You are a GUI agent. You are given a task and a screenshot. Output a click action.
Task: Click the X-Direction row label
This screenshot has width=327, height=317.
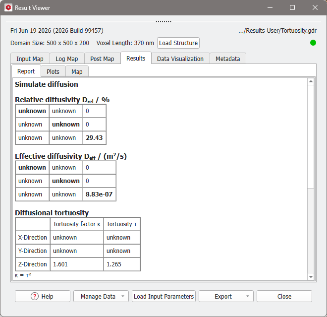tap(33, 238)
